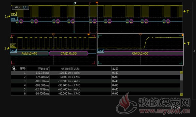Viewport: 196px width, 117px height.
Task: Click the channel 1 ground marker in overview
Action: (x=8, y=16)
